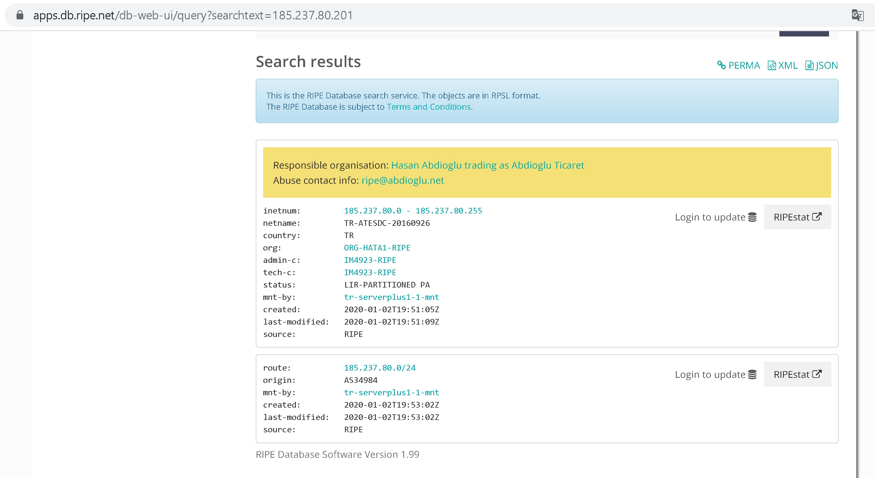Screen dimensions: 875x478
Task: Select status LIR-PARTITIONED PA text
Action: click(x=387, y=285)
